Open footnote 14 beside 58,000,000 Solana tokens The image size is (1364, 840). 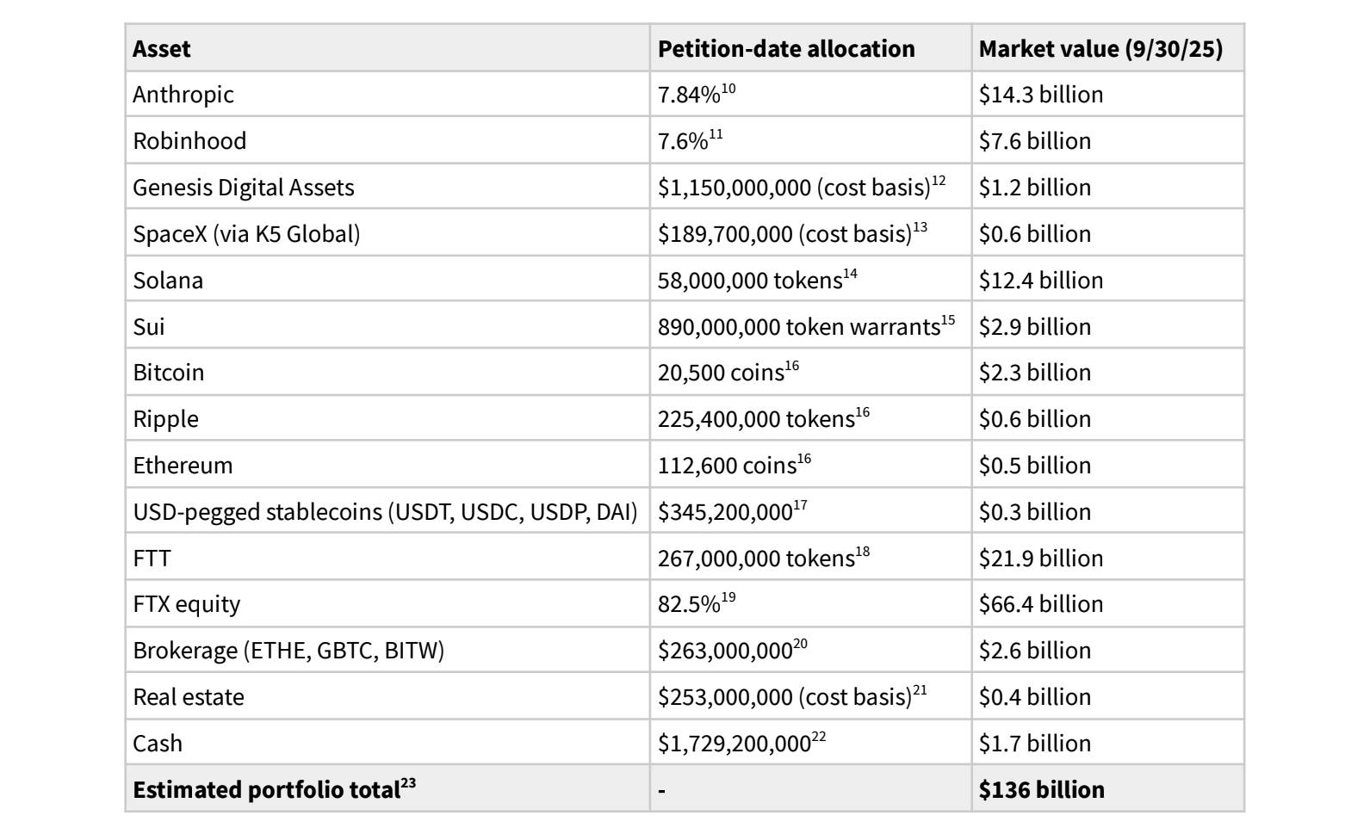[850, 275]
